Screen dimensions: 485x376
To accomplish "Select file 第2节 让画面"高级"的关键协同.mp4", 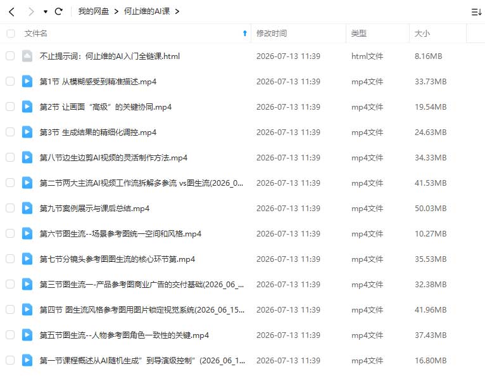I will tap(106, 107).
